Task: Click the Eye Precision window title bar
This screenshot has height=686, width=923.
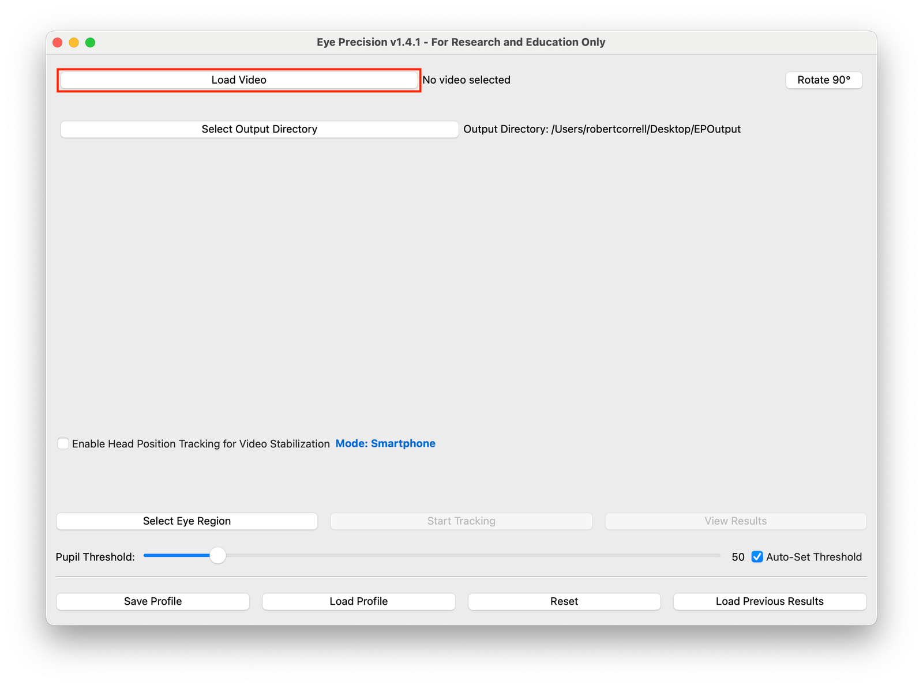Action: 461,42
